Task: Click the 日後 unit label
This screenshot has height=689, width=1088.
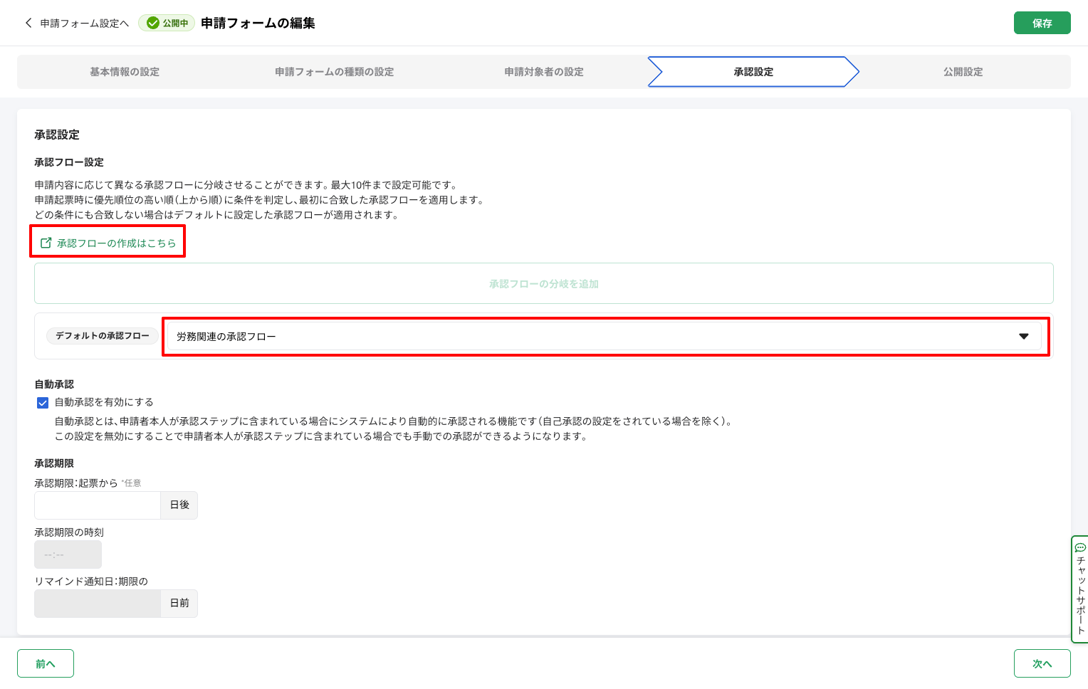Action: click(x=179, y=505)
